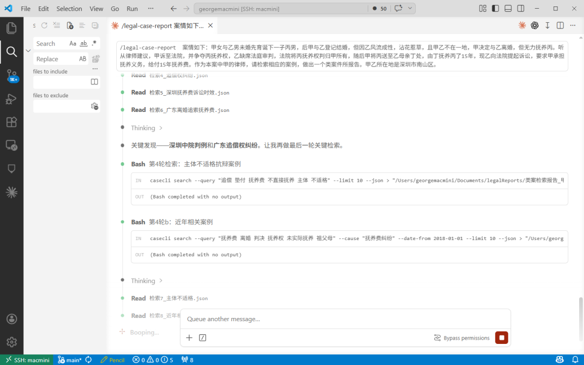
Task: Open editor More Actions ellipsis
Action: tap(573, 25)
